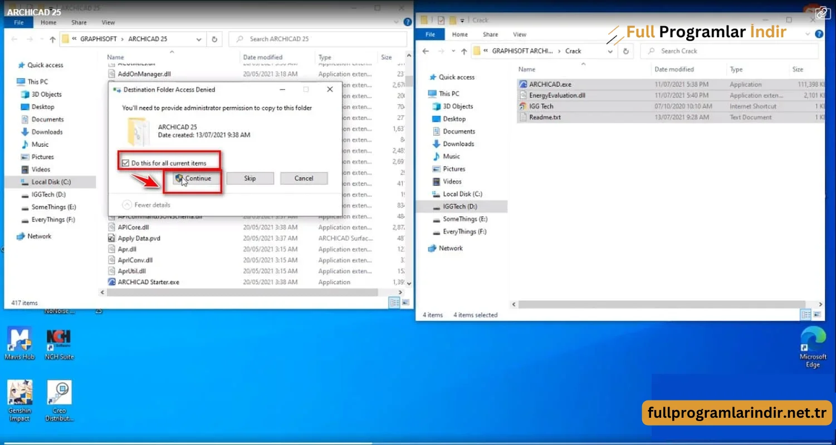The width and height of the screenshot is (836, 445).
Task: Click Cancel in the Access Denied dialog
Action: (x=304, y=179)
